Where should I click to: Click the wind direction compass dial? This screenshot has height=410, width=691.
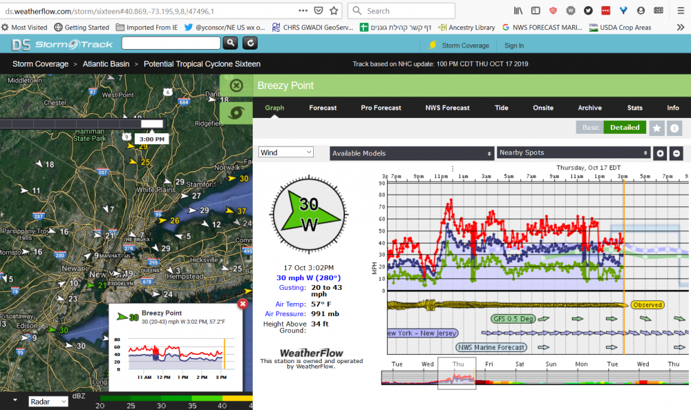coord(309,215)
